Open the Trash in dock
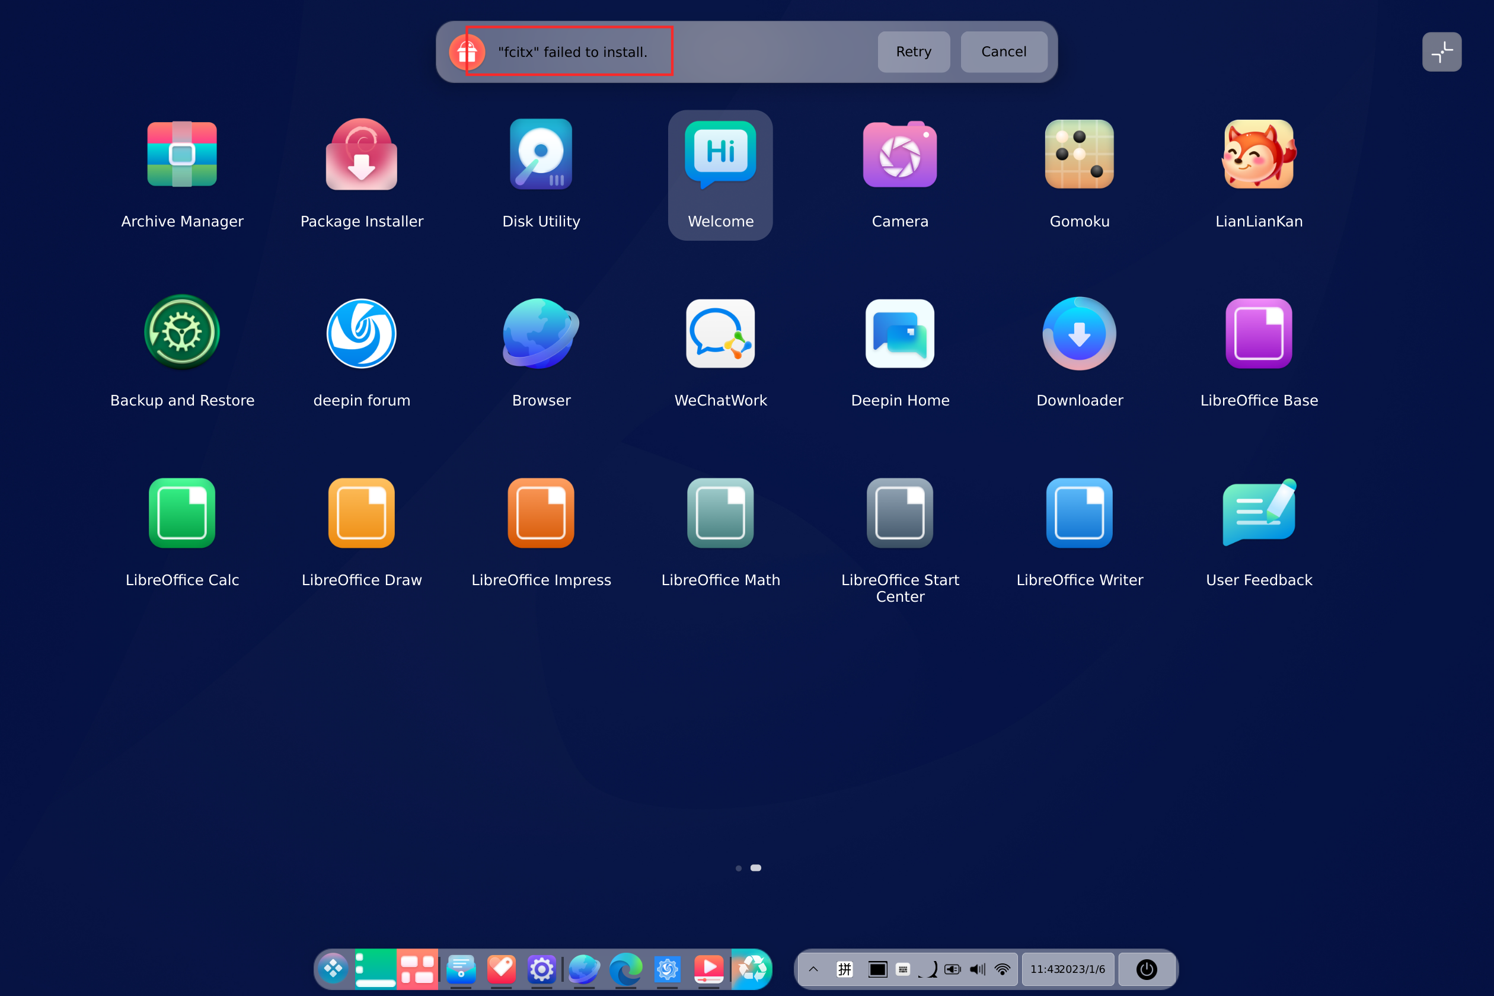 [x=752, y=969]
